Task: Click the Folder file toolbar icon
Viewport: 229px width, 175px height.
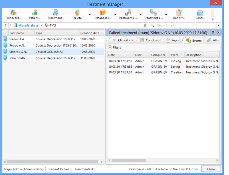Action: tap(13, 13)
